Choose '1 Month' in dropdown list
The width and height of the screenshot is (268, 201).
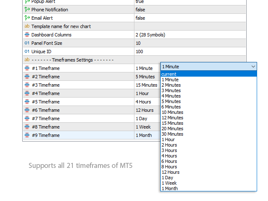pyautogui.click(x=209, y=188)
